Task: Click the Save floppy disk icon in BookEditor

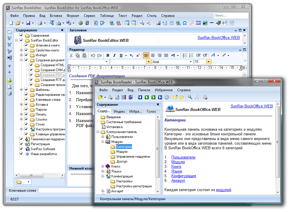Action: [28, 23]
